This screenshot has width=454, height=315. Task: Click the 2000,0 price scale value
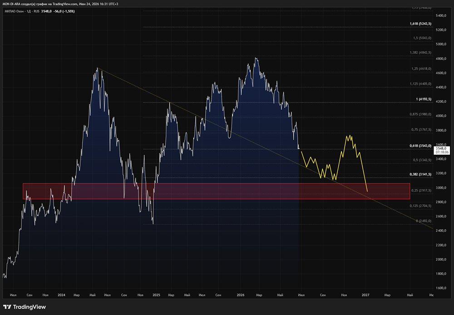pyautogui.click(x=441, y=260)
